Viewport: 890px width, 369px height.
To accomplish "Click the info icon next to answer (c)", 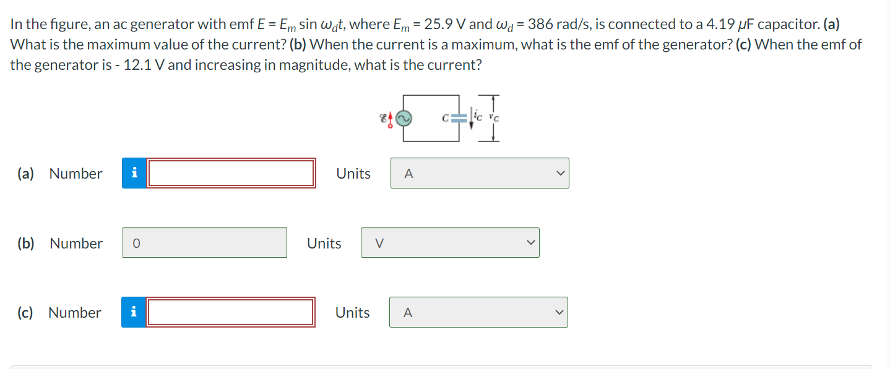I will 134,312.
